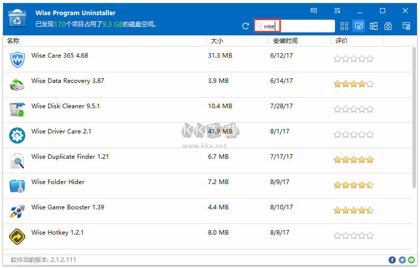Rate Wise Care 365 with stars
Viewport: 420px width, 268px height.
coord(354,59)
